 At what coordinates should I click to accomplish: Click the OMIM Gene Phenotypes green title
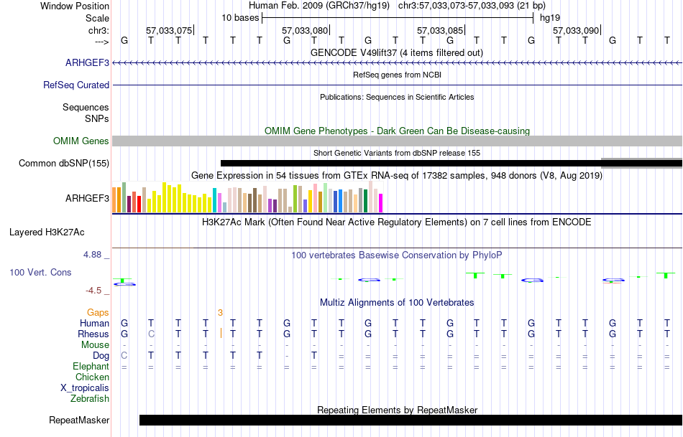click(397, 131)
